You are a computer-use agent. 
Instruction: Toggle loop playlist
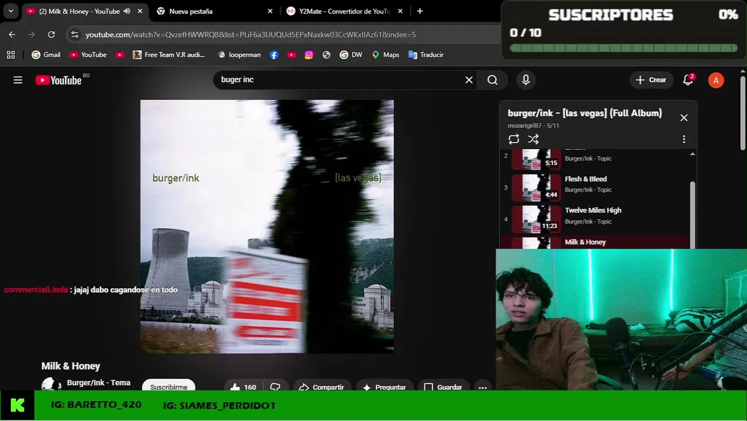click(x=514, y=139)
